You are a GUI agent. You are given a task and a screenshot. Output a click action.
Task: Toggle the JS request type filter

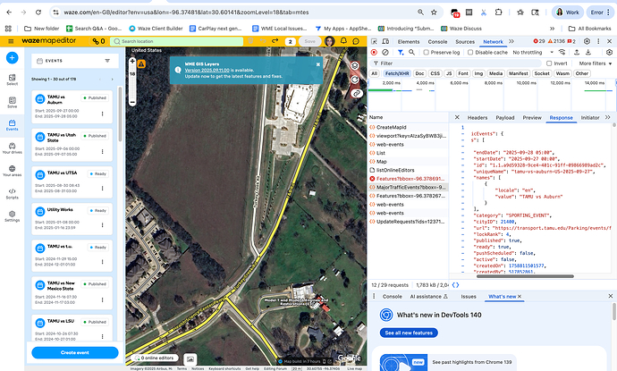(x=449, y=73)
